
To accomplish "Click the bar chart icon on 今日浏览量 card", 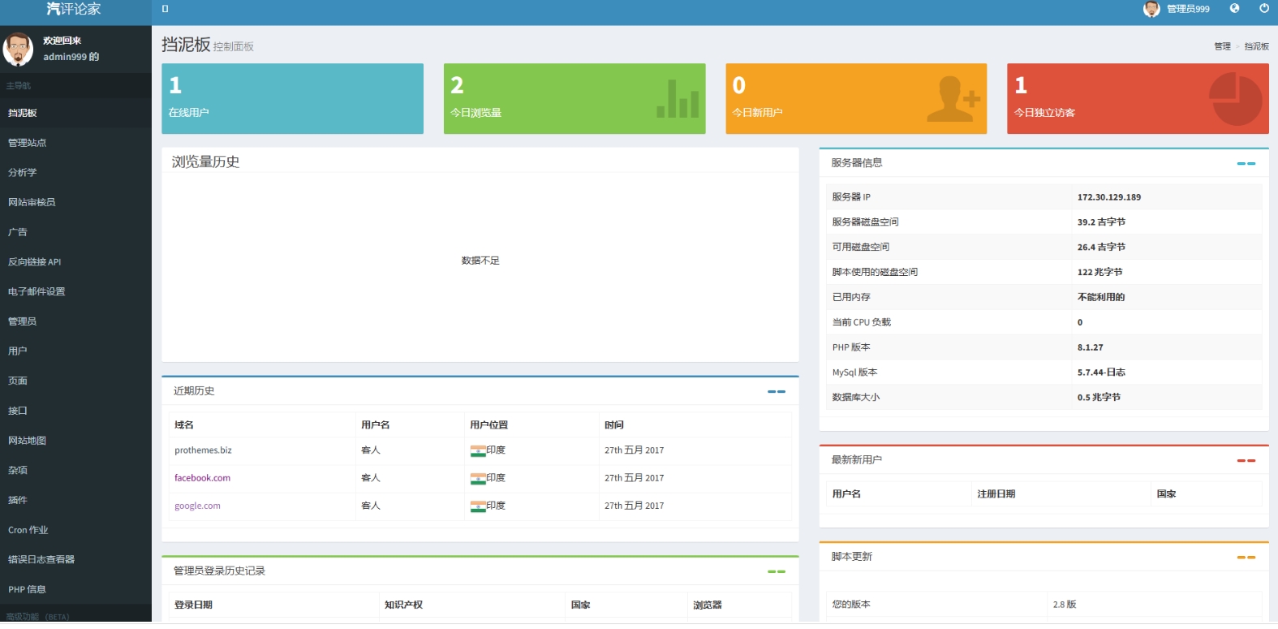I will (x=678, y=99).
